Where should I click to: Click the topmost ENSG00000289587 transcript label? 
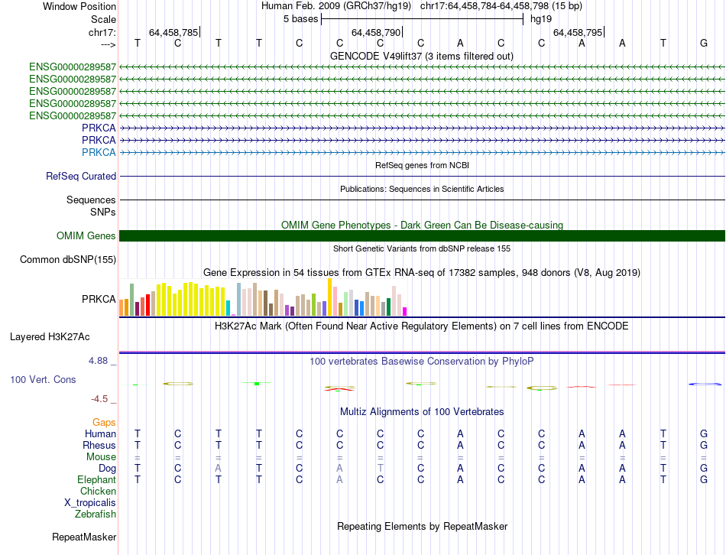(x=73, y=67)
